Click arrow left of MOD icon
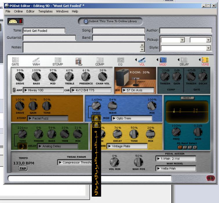The height and width of the screenshot is (203, 219). (157, 60)
